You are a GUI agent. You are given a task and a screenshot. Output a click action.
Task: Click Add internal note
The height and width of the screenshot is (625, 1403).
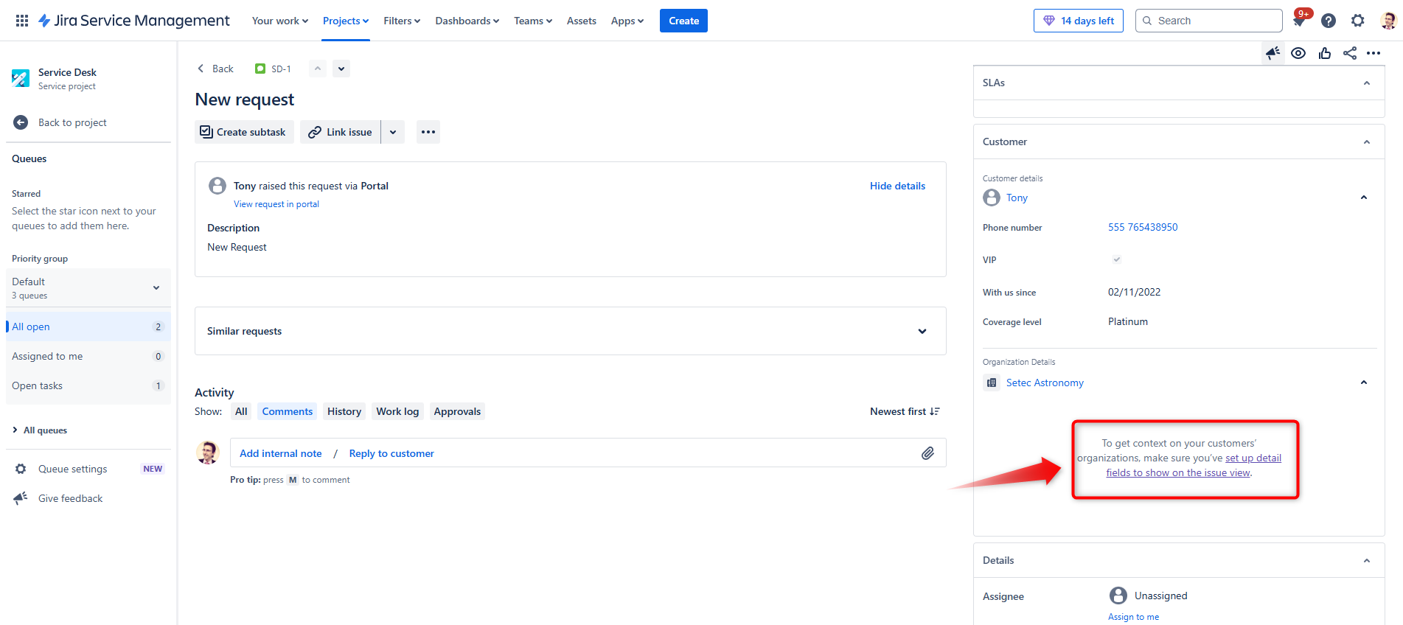click(x=281, y=453)
